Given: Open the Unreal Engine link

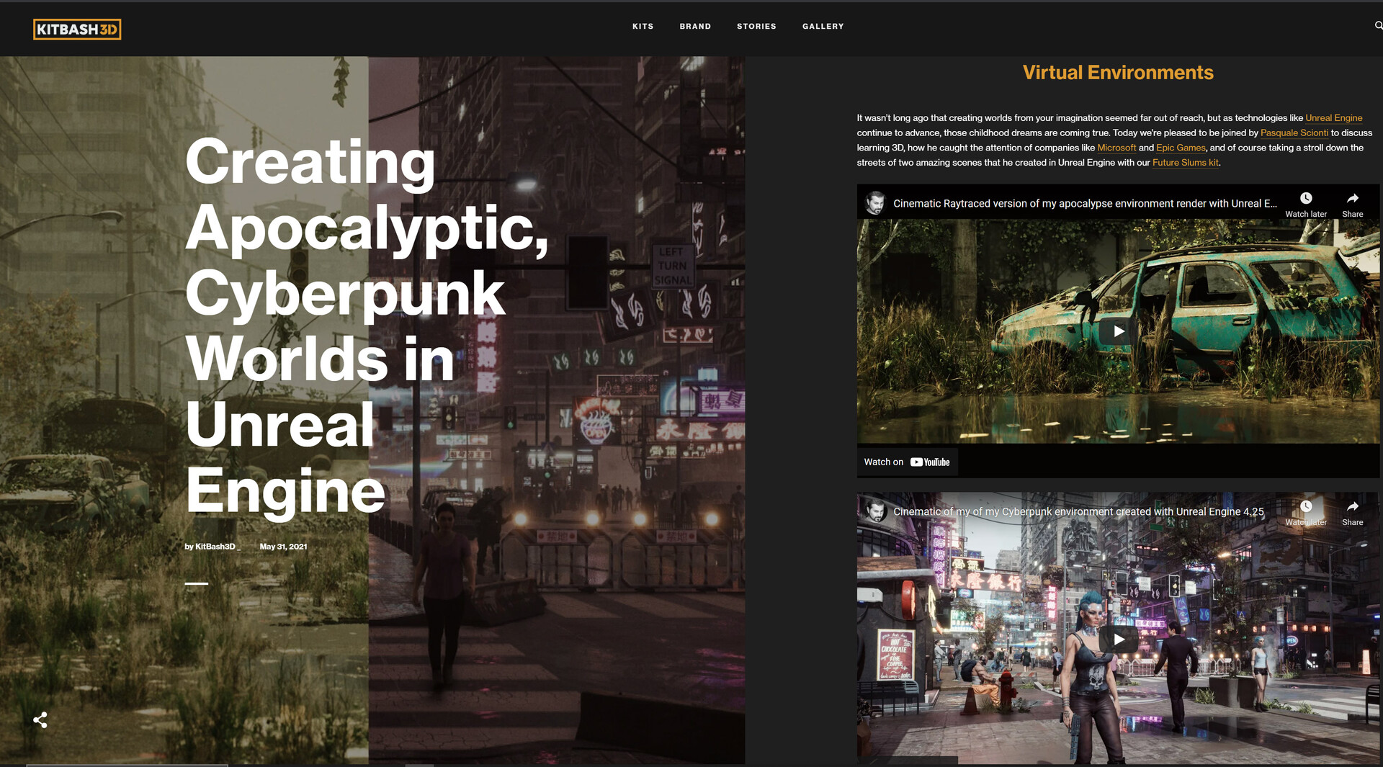Looking at the screenshot, I should (x=1333, y=117).
